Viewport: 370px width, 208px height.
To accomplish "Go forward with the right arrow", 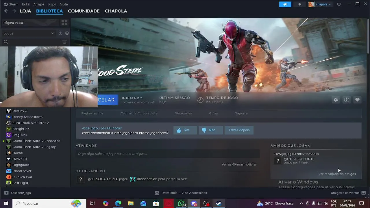I will point(14,11).
